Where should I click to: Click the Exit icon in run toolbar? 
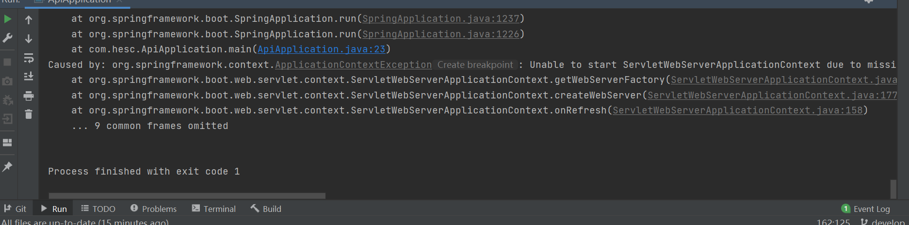tap(7, 119)
